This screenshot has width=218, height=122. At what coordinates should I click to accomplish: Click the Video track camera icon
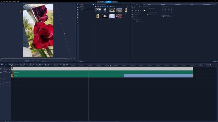[x=1, y=69]
